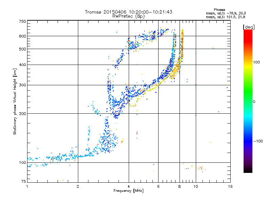Click x-axis tick label '8'

tap(180, 186)
